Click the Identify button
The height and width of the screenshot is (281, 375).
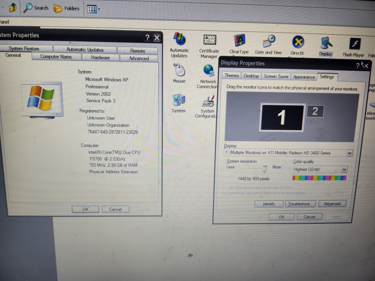point(269,204)
